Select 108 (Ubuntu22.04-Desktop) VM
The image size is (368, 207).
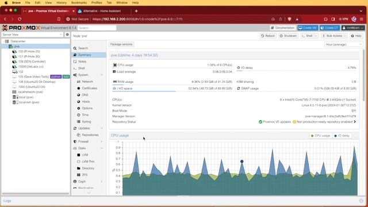(37, 82)
